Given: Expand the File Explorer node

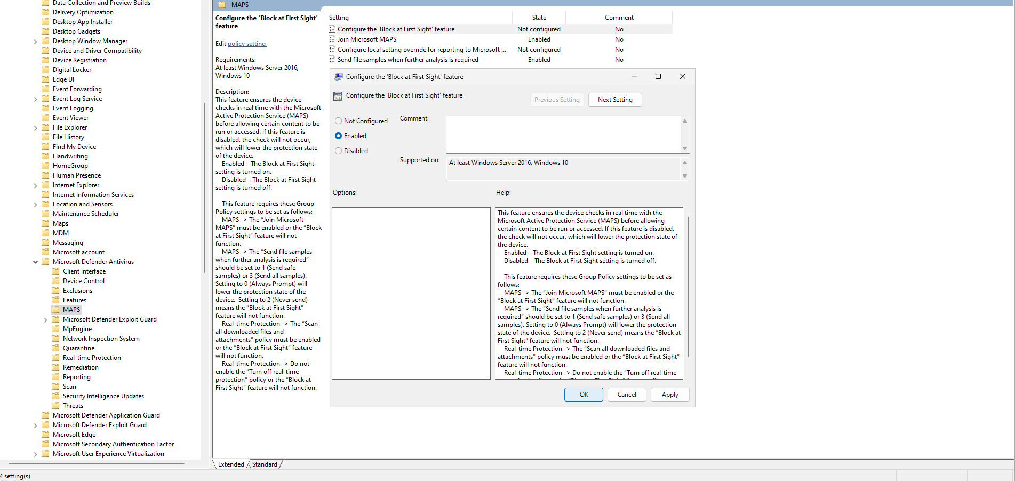Looking at the screenshot, I should (36, 128).
